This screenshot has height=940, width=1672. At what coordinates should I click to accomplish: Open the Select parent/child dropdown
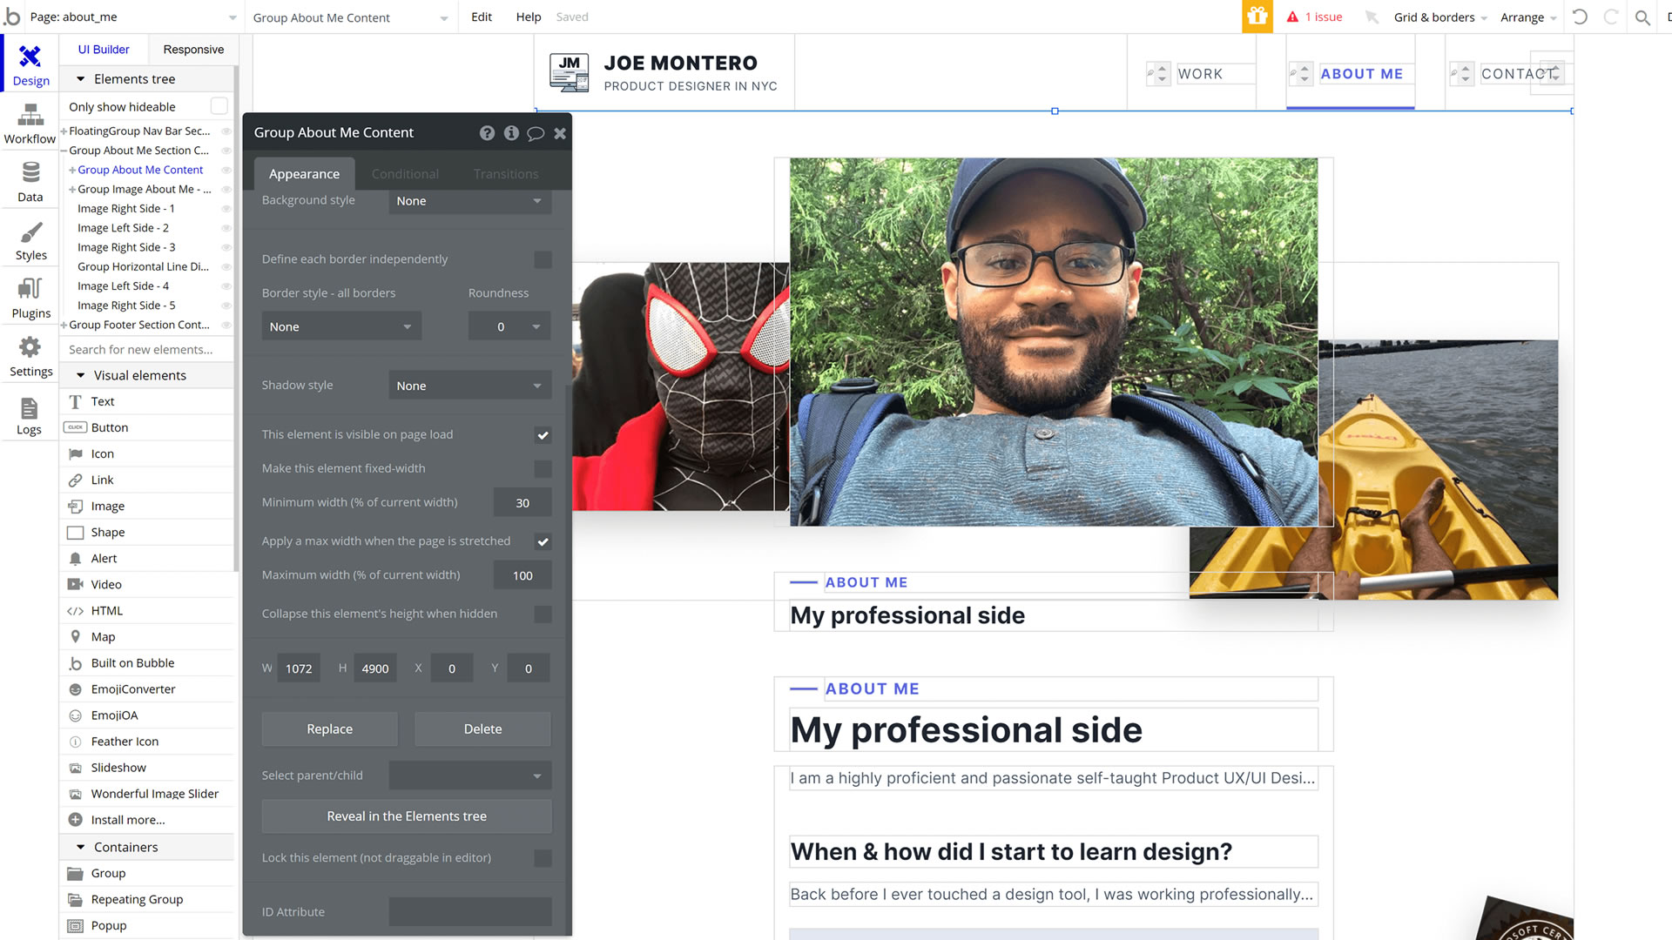point(469,775)
